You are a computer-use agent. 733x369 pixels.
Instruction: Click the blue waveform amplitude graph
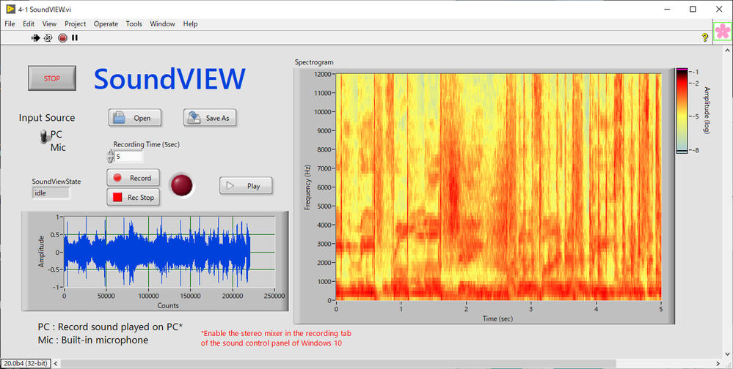pyautogui.click(x=169, y=252)
